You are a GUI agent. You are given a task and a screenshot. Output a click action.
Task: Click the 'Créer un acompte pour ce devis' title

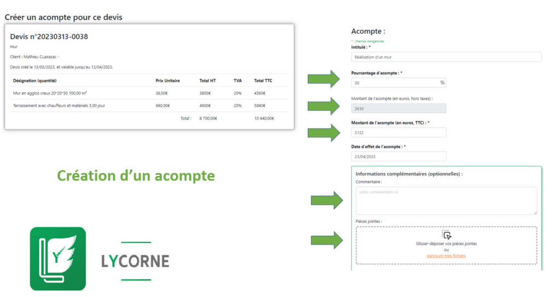click(x=63, y=17)
